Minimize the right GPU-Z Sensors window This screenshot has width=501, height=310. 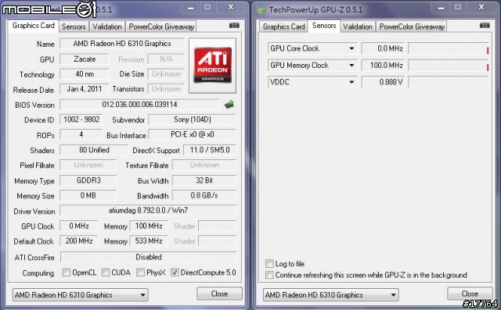(442, 7)
